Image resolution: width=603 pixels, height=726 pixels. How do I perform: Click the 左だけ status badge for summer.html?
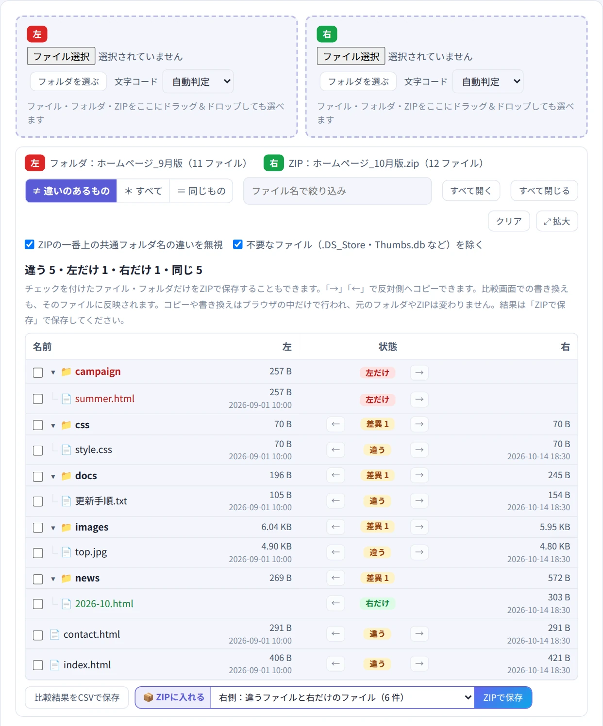point(377,400)
